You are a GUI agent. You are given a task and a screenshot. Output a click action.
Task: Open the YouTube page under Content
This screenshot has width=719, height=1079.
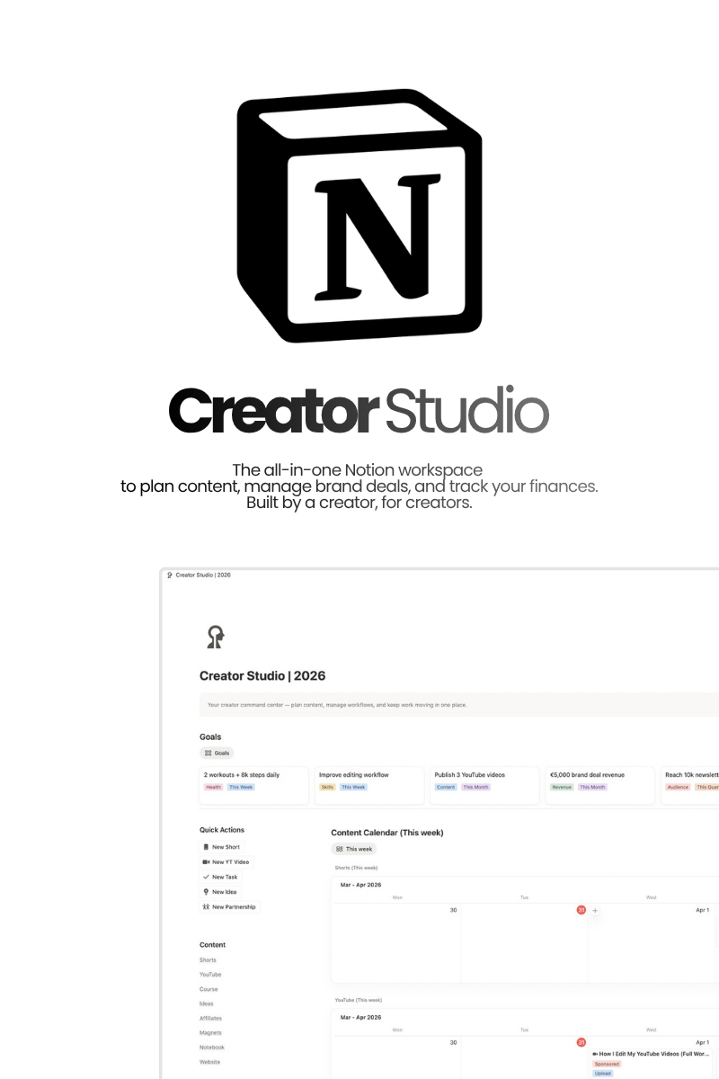pyautogui.click(x=210, y=975)
